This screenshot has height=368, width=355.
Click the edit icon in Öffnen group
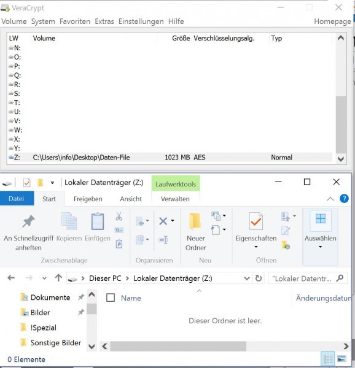286,231
